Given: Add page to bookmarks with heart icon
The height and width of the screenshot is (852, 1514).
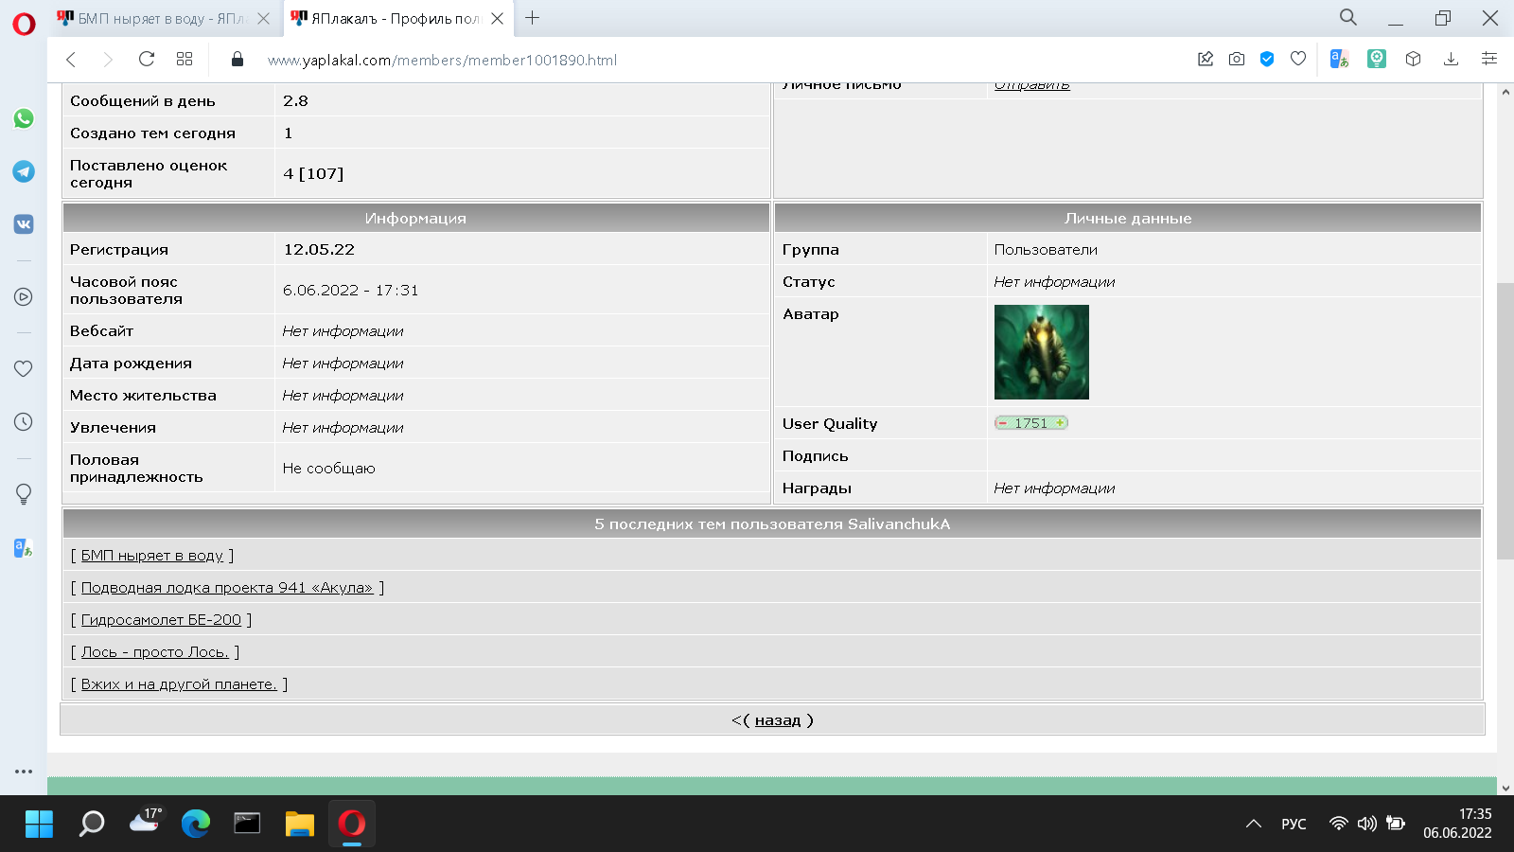Looking at the screenshot, I should pyautogui.click(x=1298, y=59).
